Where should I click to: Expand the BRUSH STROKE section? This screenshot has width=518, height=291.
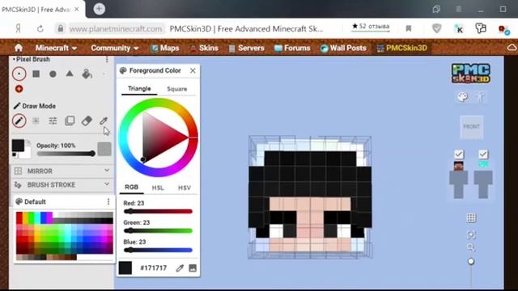pyautogui.click(x=62, y=185)
